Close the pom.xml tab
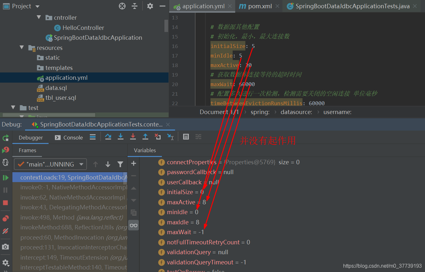 click(277, 6)
